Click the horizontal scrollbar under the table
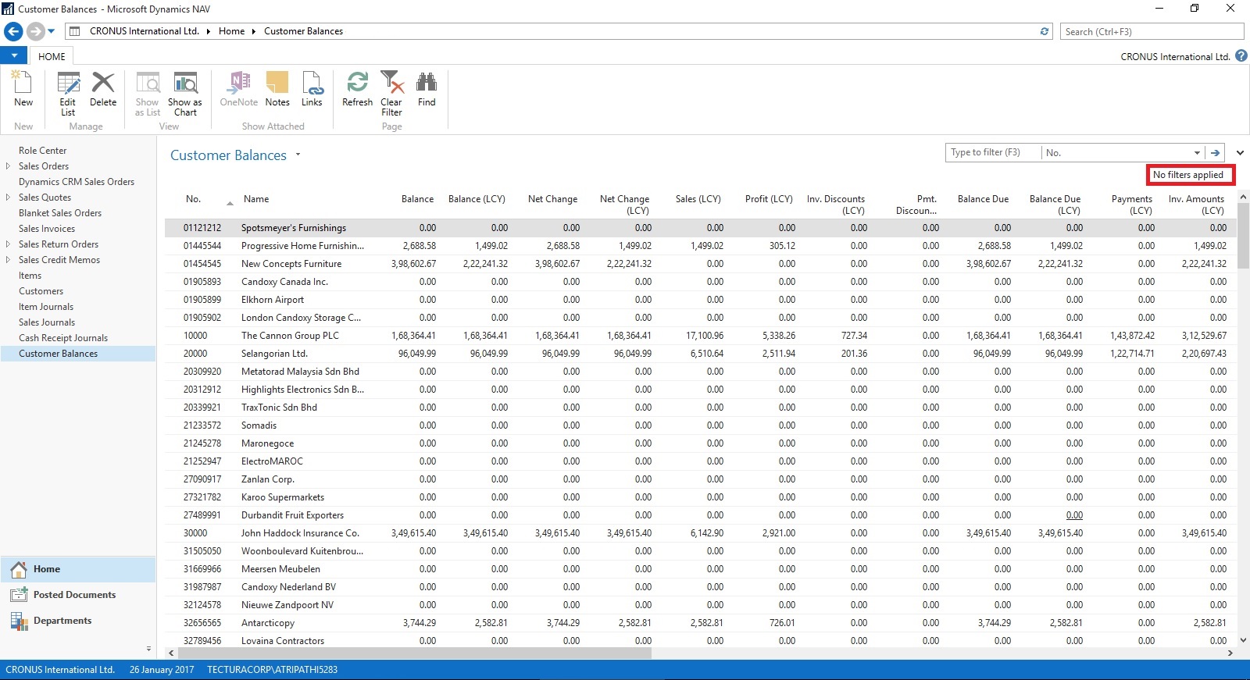This screenshot has width=1250, height=680. pos(414,653)
